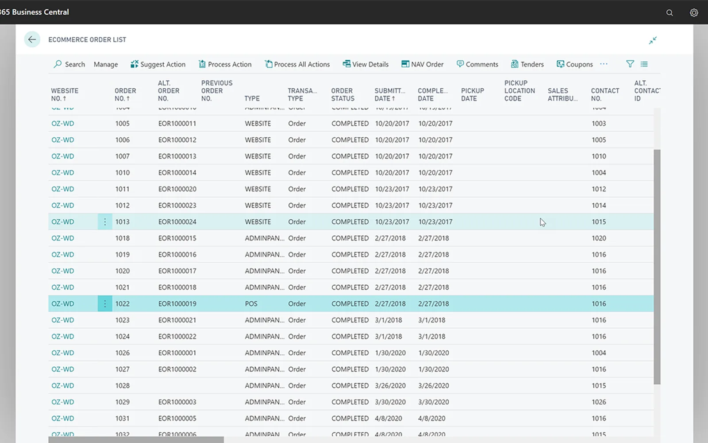
Task: Open Pickup Location Code column header
Action: 519,91
